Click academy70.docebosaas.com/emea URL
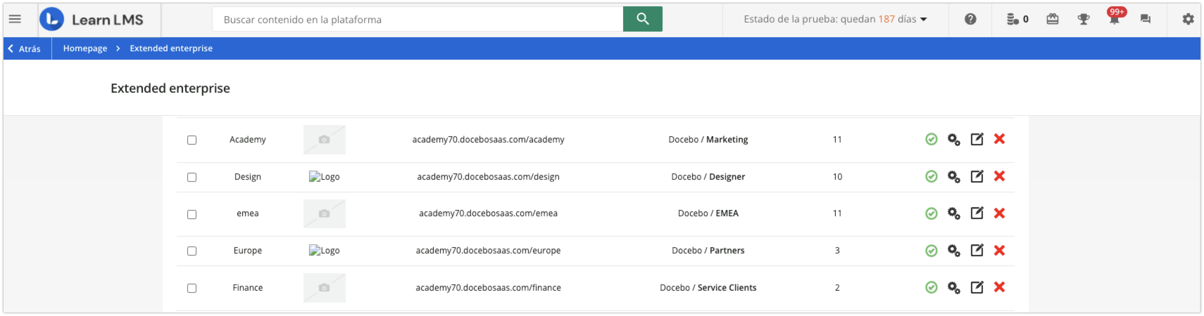Screen dimensions: 1204x316 488,213
